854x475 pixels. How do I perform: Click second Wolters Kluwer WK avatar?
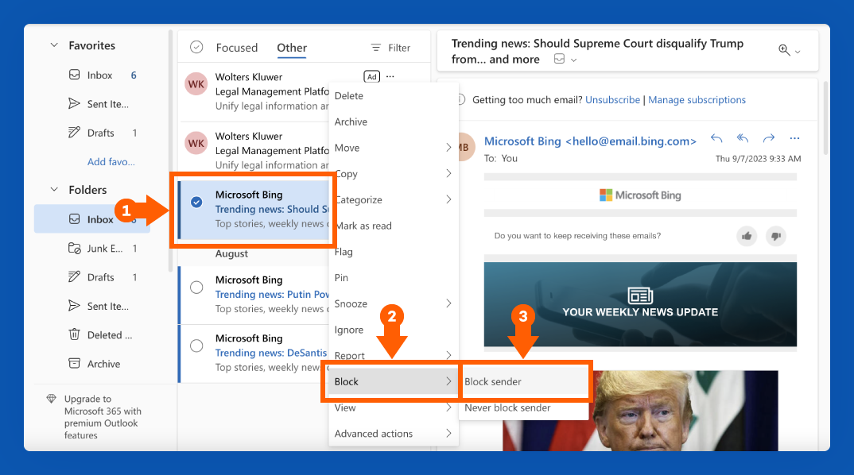click(x=196, y=144)
